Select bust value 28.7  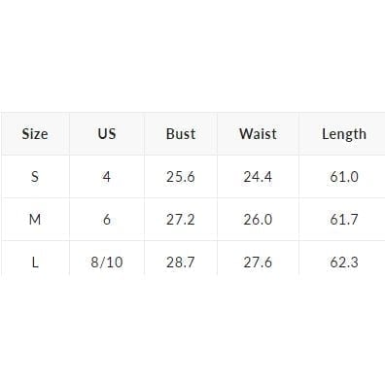pos(181,262)
